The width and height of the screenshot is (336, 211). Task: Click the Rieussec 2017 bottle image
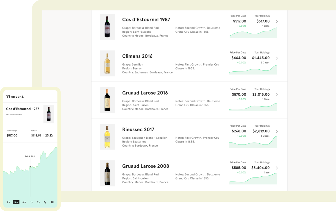click(x=107, y=137)
